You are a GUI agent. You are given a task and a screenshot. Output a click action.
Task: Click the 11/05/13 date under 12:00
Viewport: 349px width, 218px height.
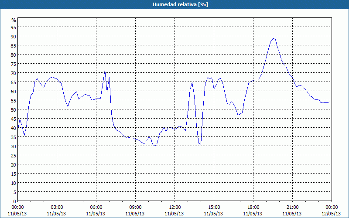point(174,214)
